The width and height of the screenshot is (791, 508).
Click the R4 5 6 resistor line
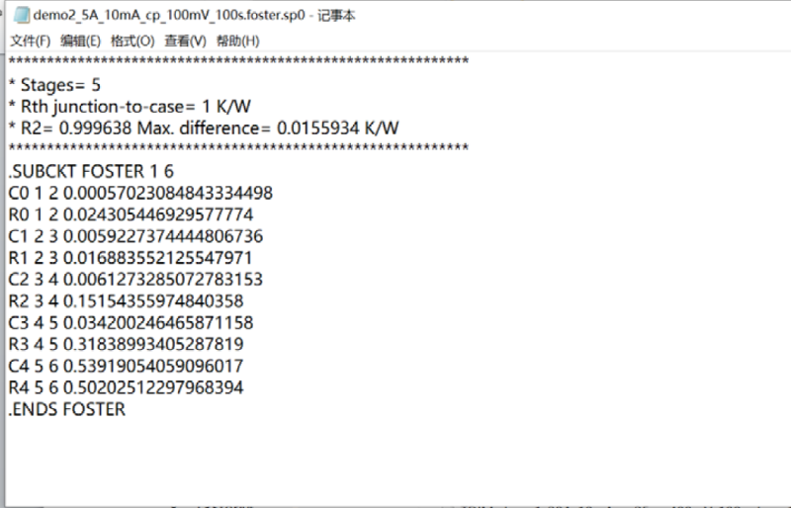tap(126, 388)
